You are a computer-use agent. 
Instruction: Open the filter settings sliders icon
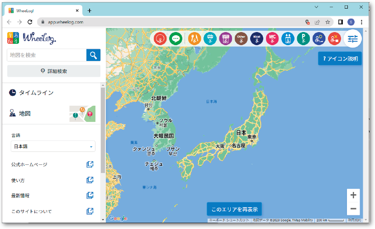(352, 39)
